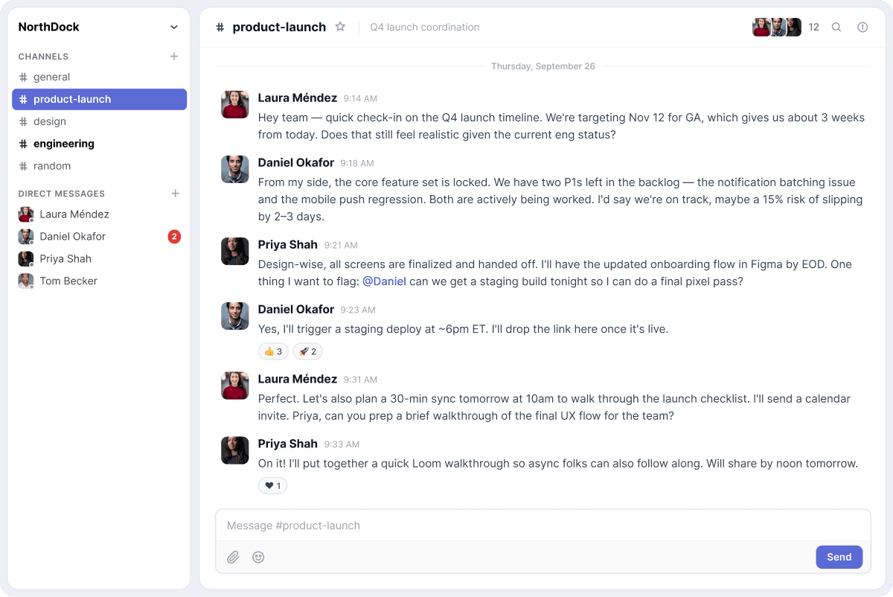
Task: Add a new channel with plus icon
Action: (174, 56)
